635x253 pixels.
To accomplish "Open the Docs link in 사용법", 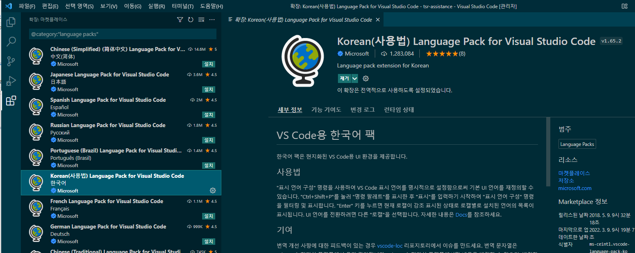I will pyautogui.click(x=461, y=215).
